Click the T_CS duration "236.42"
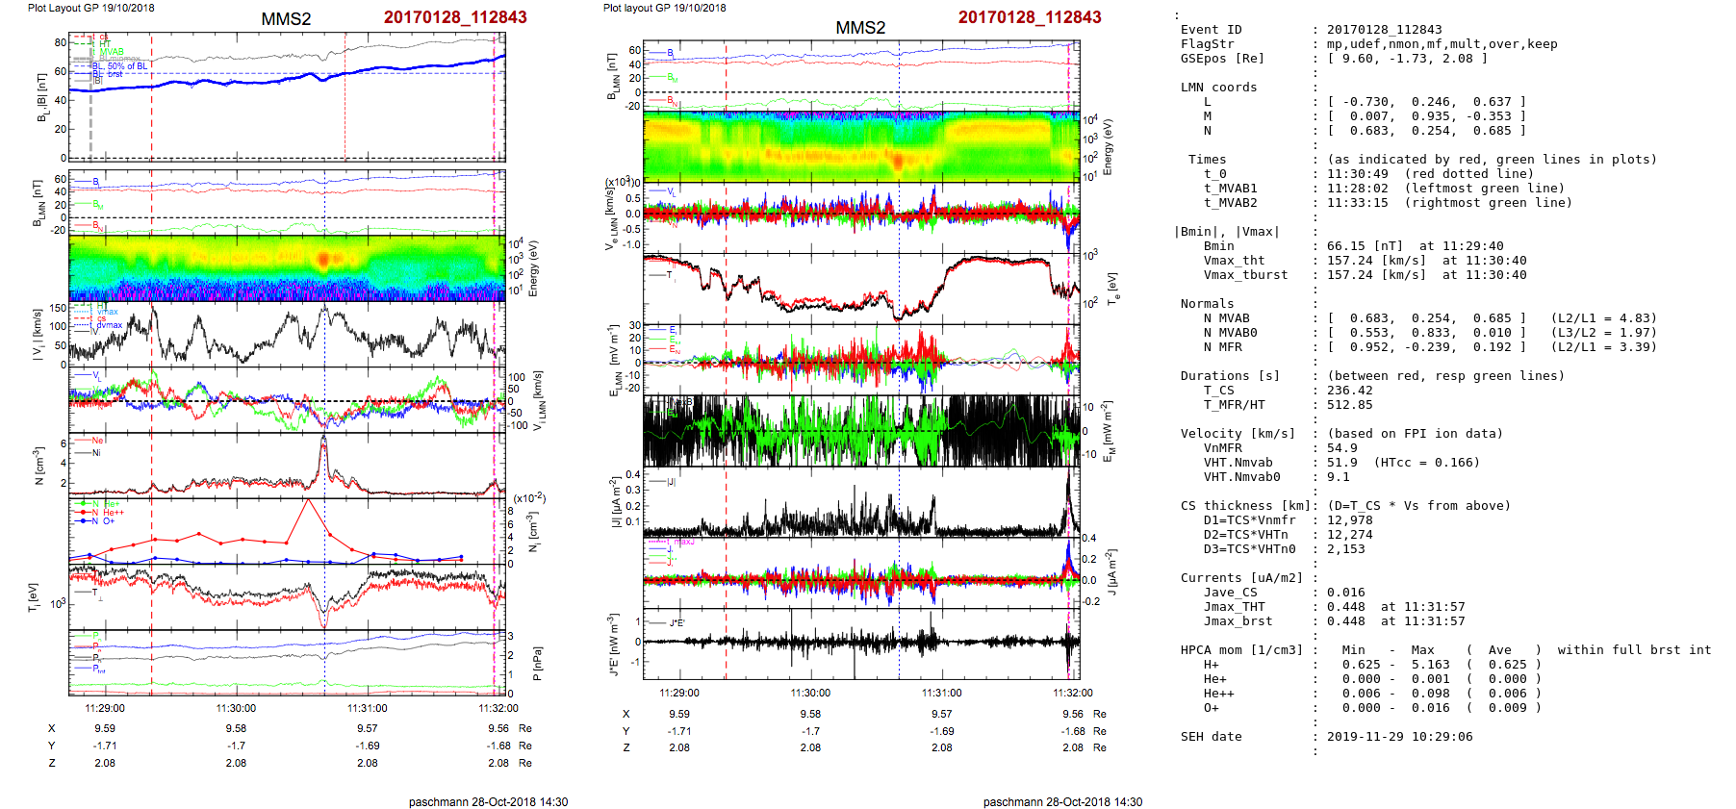The width and height of the screenshot is (1736, 809). 1349,391
